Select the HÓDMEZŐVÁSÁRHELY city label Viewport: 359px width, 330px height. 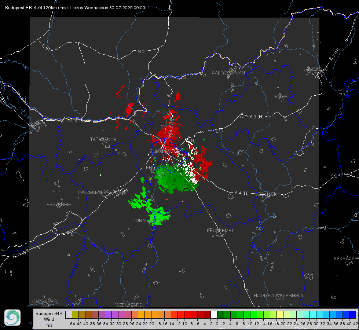click(x=278, y=296)
